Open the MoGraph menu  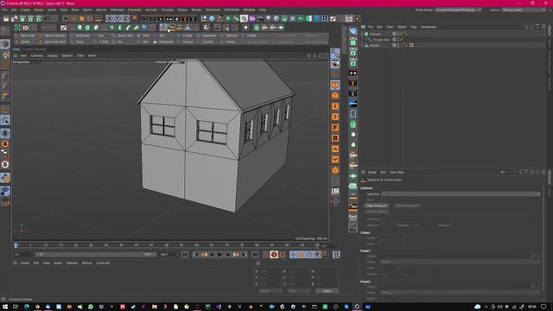click(x=118, y=10)
